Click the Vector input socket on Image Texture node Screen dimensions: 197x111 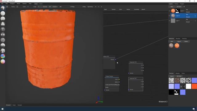click(105, 90)
